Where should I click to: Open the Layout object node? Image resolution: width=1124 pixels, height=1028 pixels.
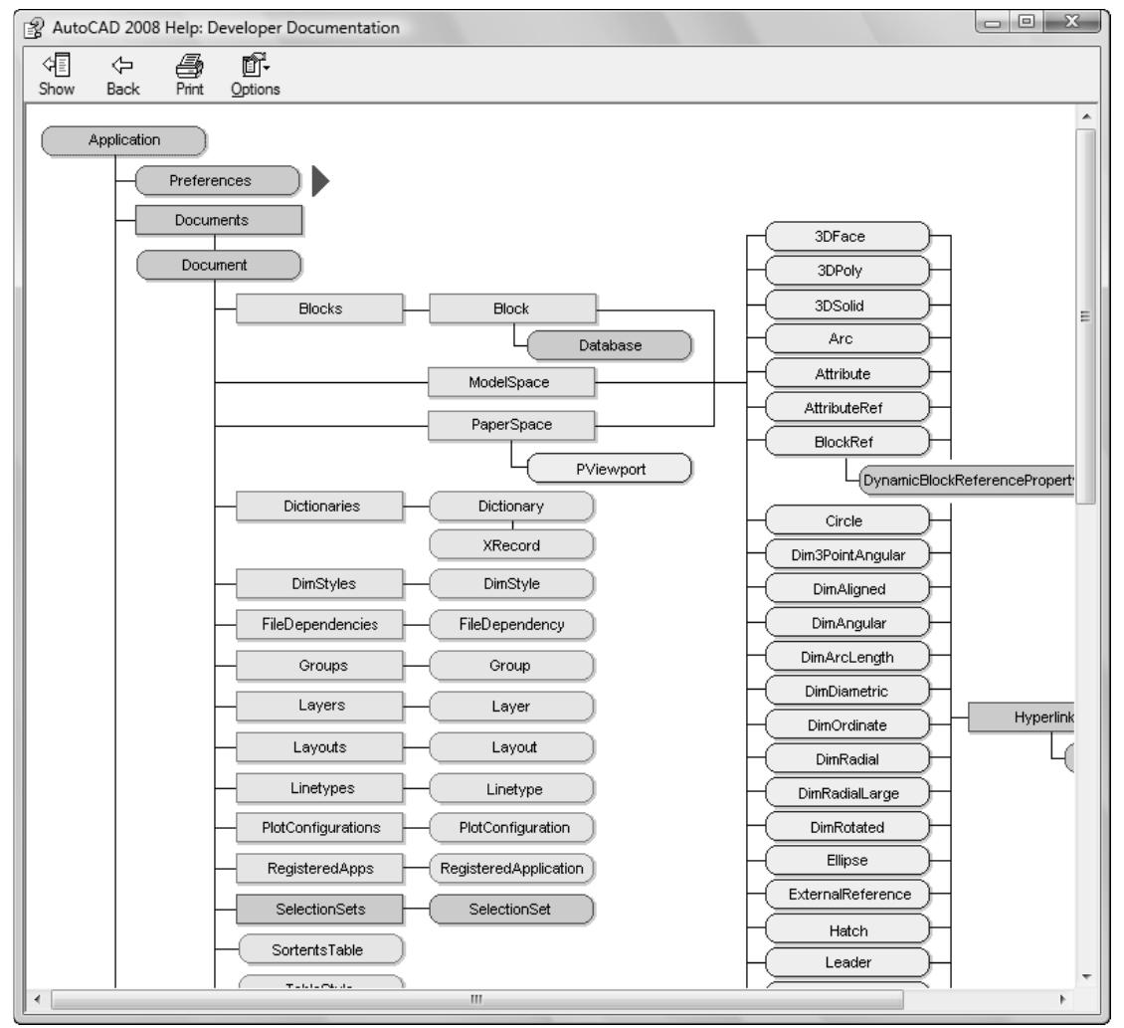(x=511, y=746)
